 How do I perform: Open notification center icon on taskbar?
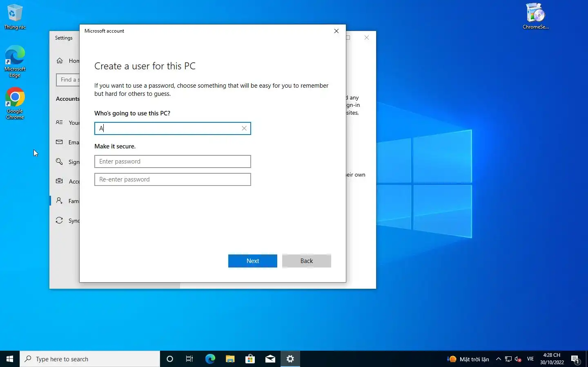coord(576,359)
